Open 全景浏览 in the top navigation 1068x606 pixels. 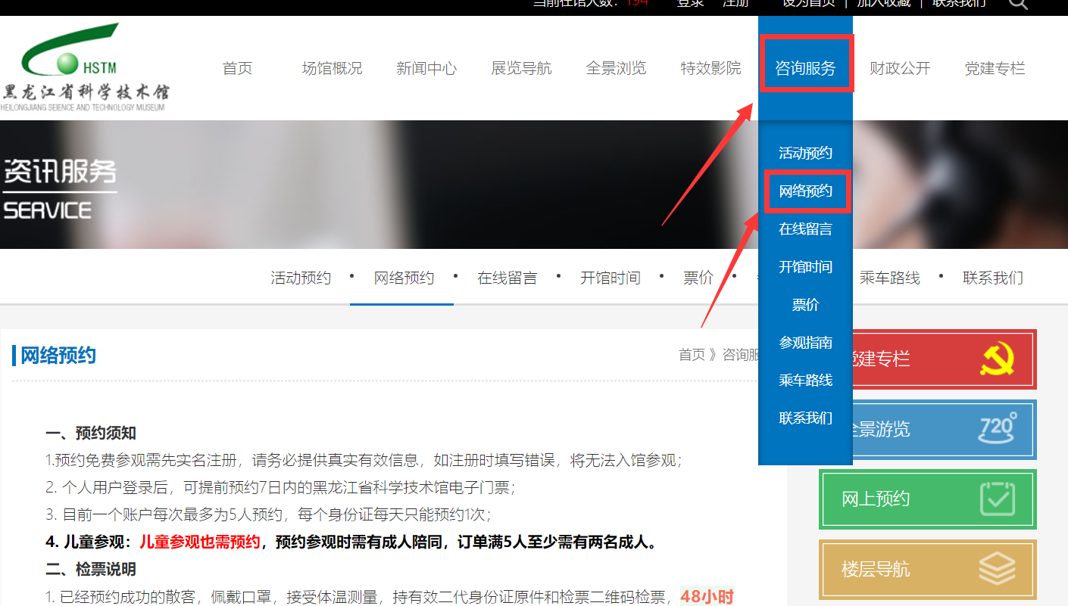pos(616,69)
